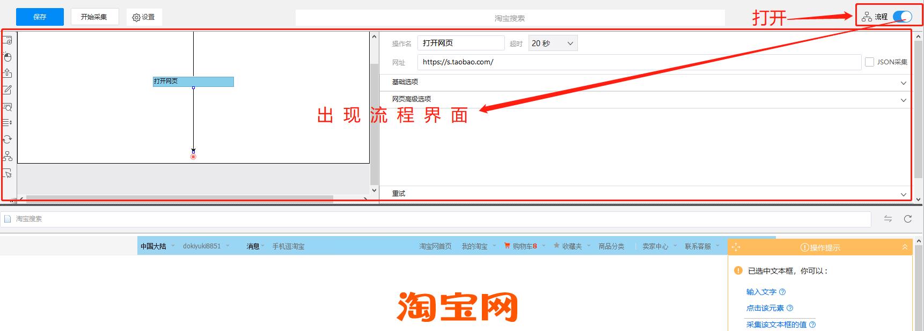Image resolution: width=924 pixels, height=331 pixels.
Task: Click help icon beside 输入文字
Action: [782, 292]
